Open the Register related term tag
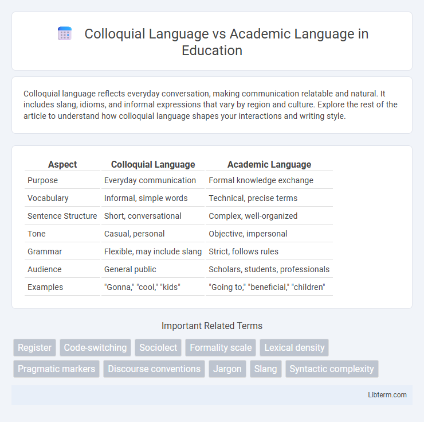 [34, 347]
